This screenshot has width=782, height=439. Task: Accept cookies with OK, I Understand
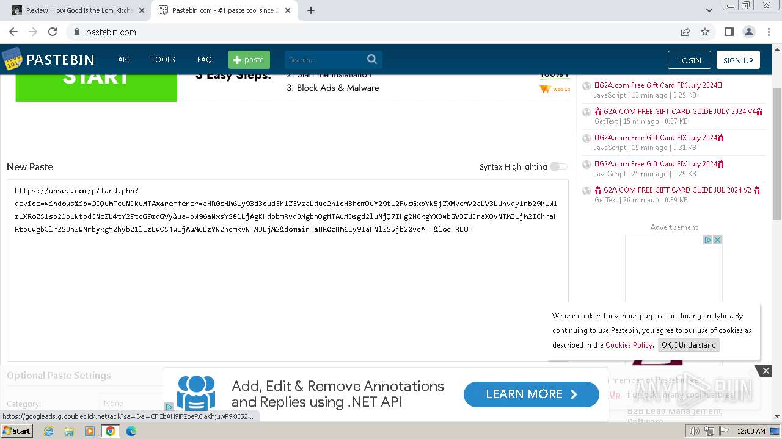coord(689,345)
